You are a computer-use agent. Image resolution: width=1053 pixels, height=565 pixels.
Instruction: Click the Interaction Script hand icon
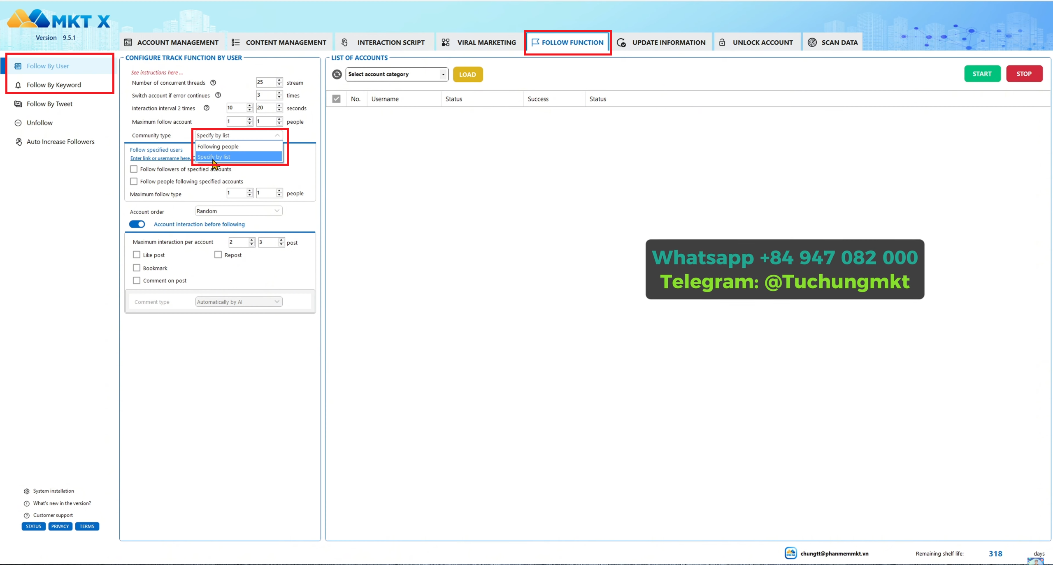[x=344, y=42]
